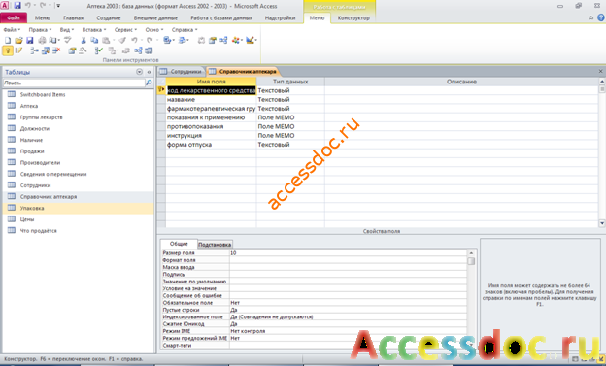Screen dimensions: 606x366
Task: Click the pencil Builder icon beside the key
Action: coord(18,50)
